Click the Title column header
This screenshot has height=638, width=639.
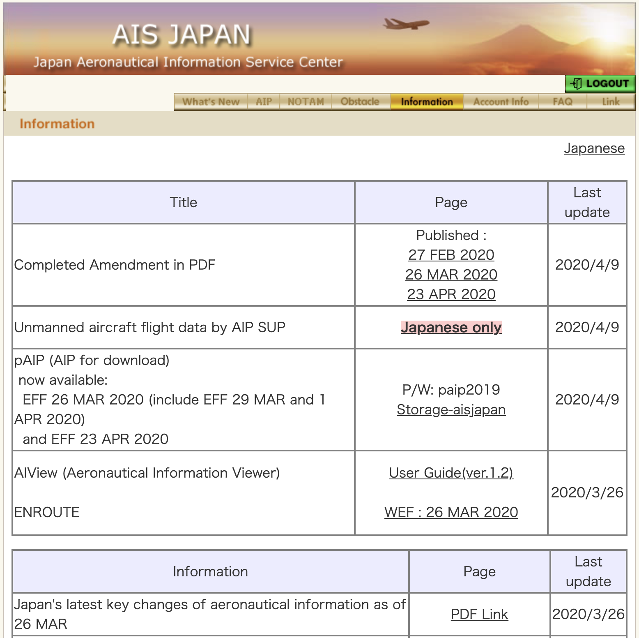click(184, 202)
